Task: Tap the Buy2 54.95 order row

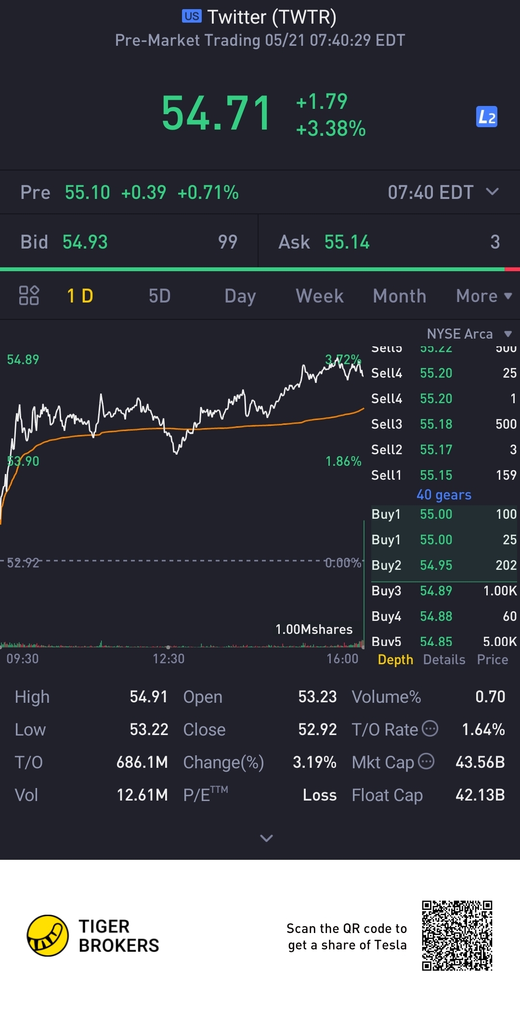Action: pyautogui.click(x=444, y=565)
